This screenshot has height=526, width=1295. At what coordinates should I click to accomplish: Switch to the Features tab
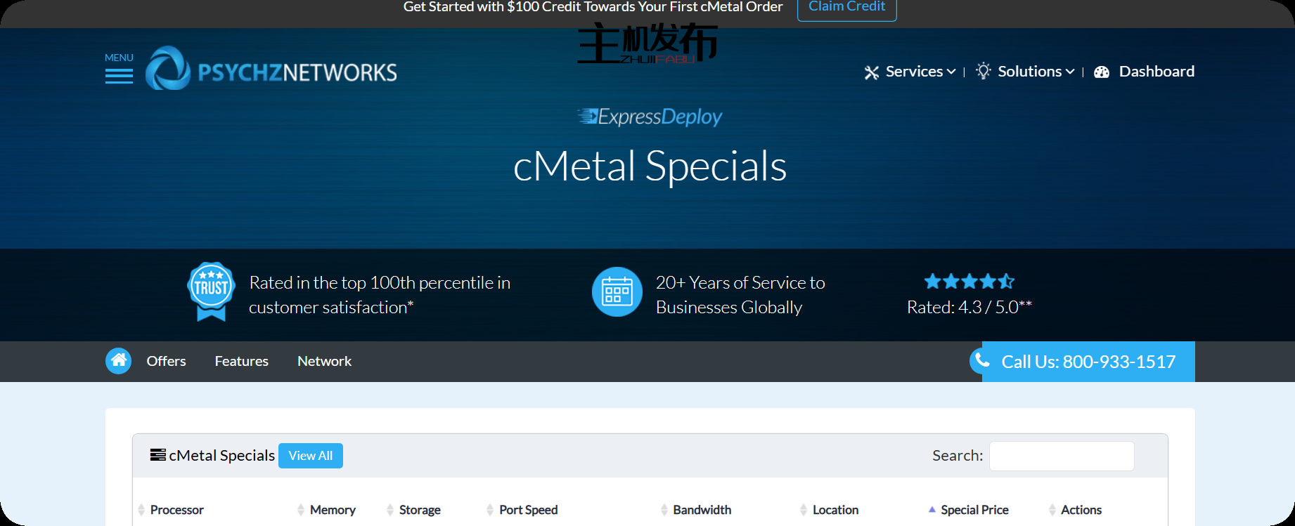[x=241, y=361]
